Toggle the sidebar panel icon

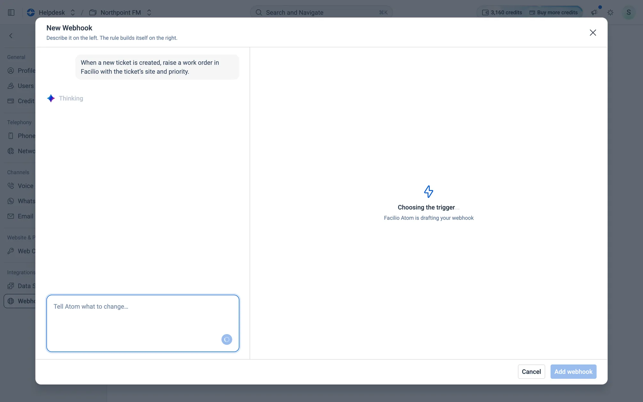[x=11, y=13]
